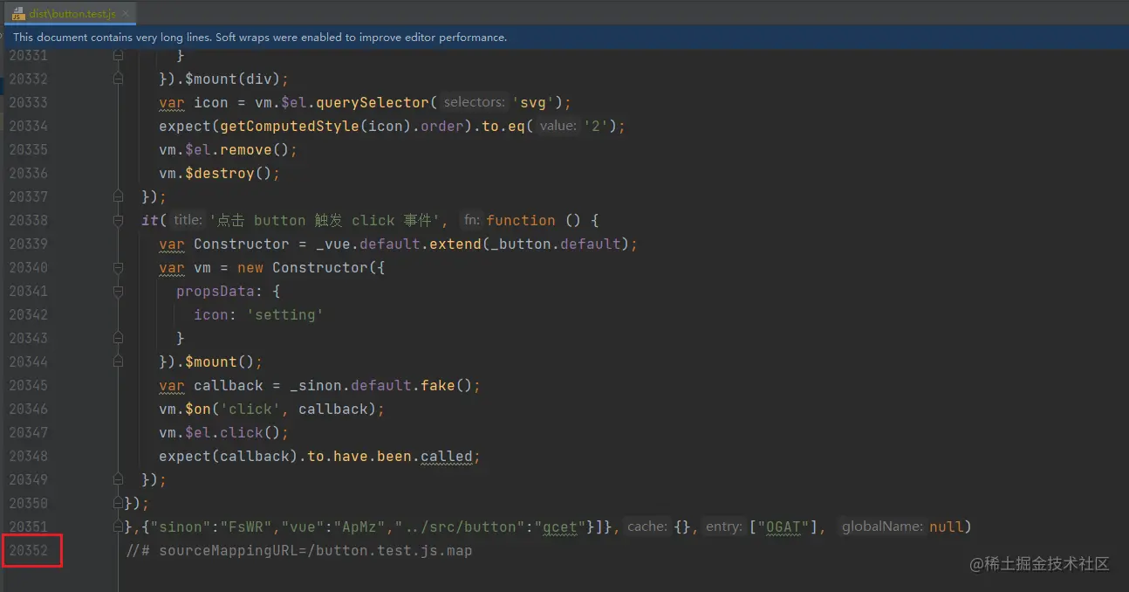This screenshot has height=592, width=1129.
Task: Click the 'selectors:' inlay hint
Action: coord(474,102)
